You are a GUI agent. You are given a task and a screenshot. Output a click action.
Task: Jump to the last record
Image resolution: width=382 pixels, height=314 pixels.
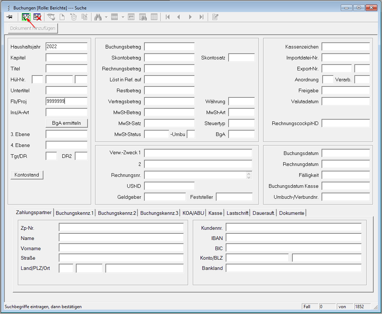pos(201,17)
